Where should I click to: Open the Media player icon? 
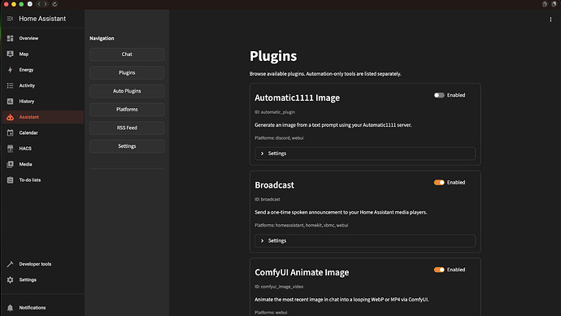(10, 164)
